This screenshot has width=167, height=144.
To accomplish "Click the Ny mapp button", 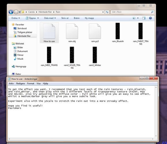I will (x=89, y=18).
